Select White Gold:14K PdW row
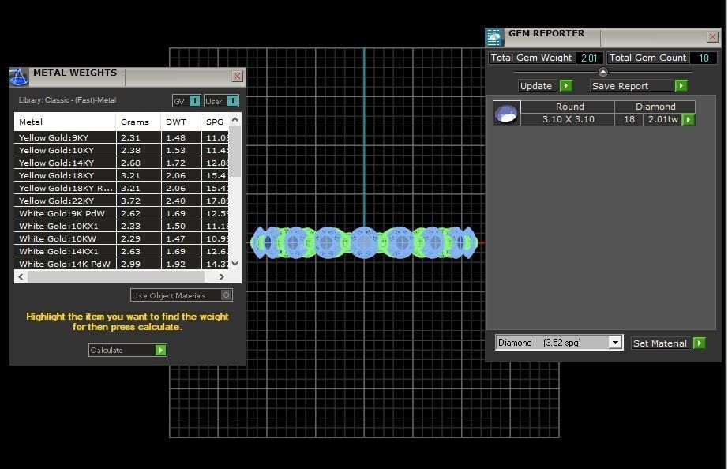 pyautogui.click(x=122, y=264)
